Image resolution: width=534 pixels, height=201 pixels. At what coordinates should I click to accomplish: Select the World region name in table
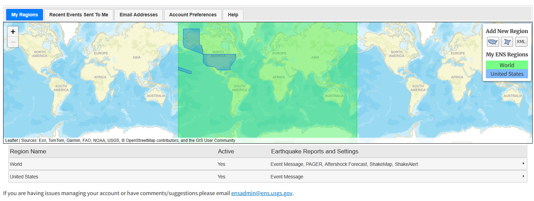tap(16, 164)
